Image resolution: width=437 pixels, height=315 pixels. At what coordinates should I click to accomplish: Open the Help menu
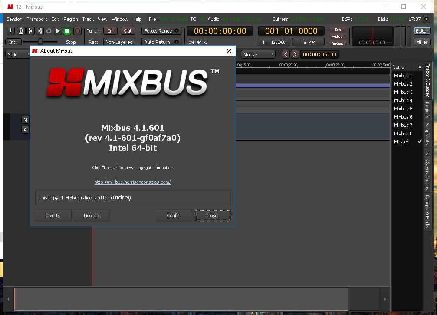[137, 19]
